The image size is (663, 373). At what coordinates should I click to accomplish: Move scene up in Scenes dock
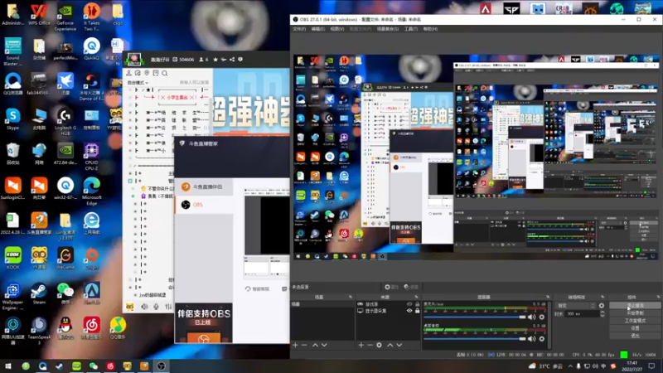tap(315, 345)
